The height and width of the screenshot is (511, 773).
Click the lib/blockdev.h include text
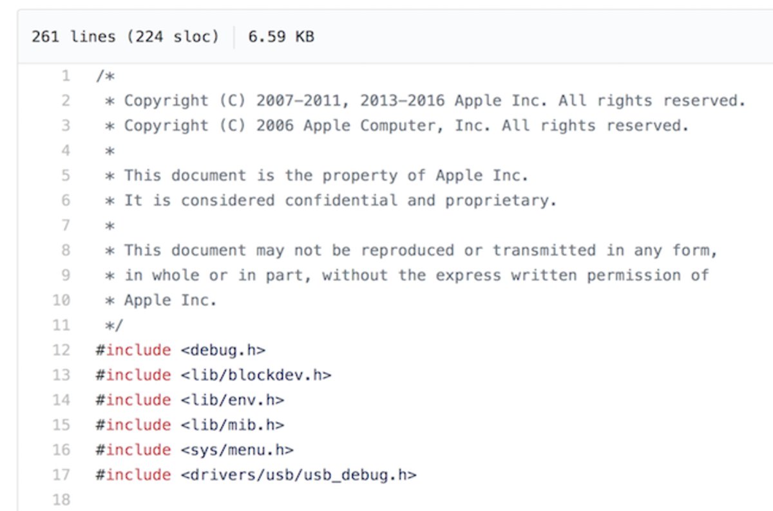(256, 375)
